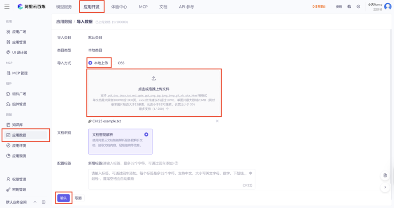Click the MCP 管理 icon
This screenshot has width=394, height=208.
[8, 73]
